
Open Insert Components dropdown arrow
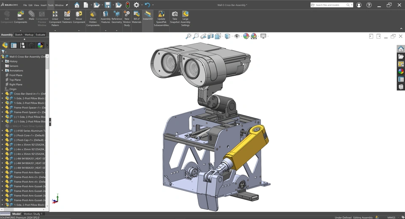click(20, 30)
